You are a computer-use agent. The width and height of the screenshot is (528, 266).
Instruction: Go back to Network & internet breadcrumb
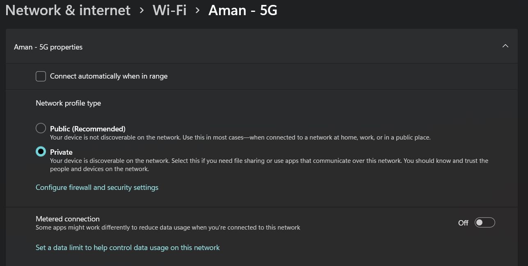(68, 10)
